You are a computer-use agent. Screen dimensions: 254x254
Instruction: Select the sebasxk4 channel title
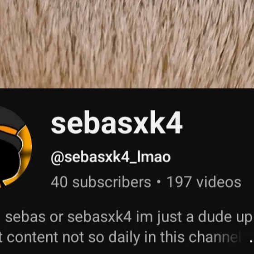[117, 122]
